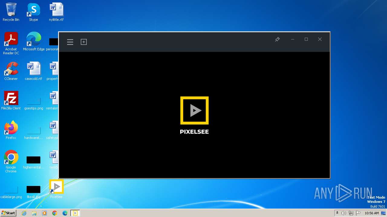387x217 pixels.
Task: Open the volume speaker tray icon
Action: pyautogui.click(x=344, y=213)
